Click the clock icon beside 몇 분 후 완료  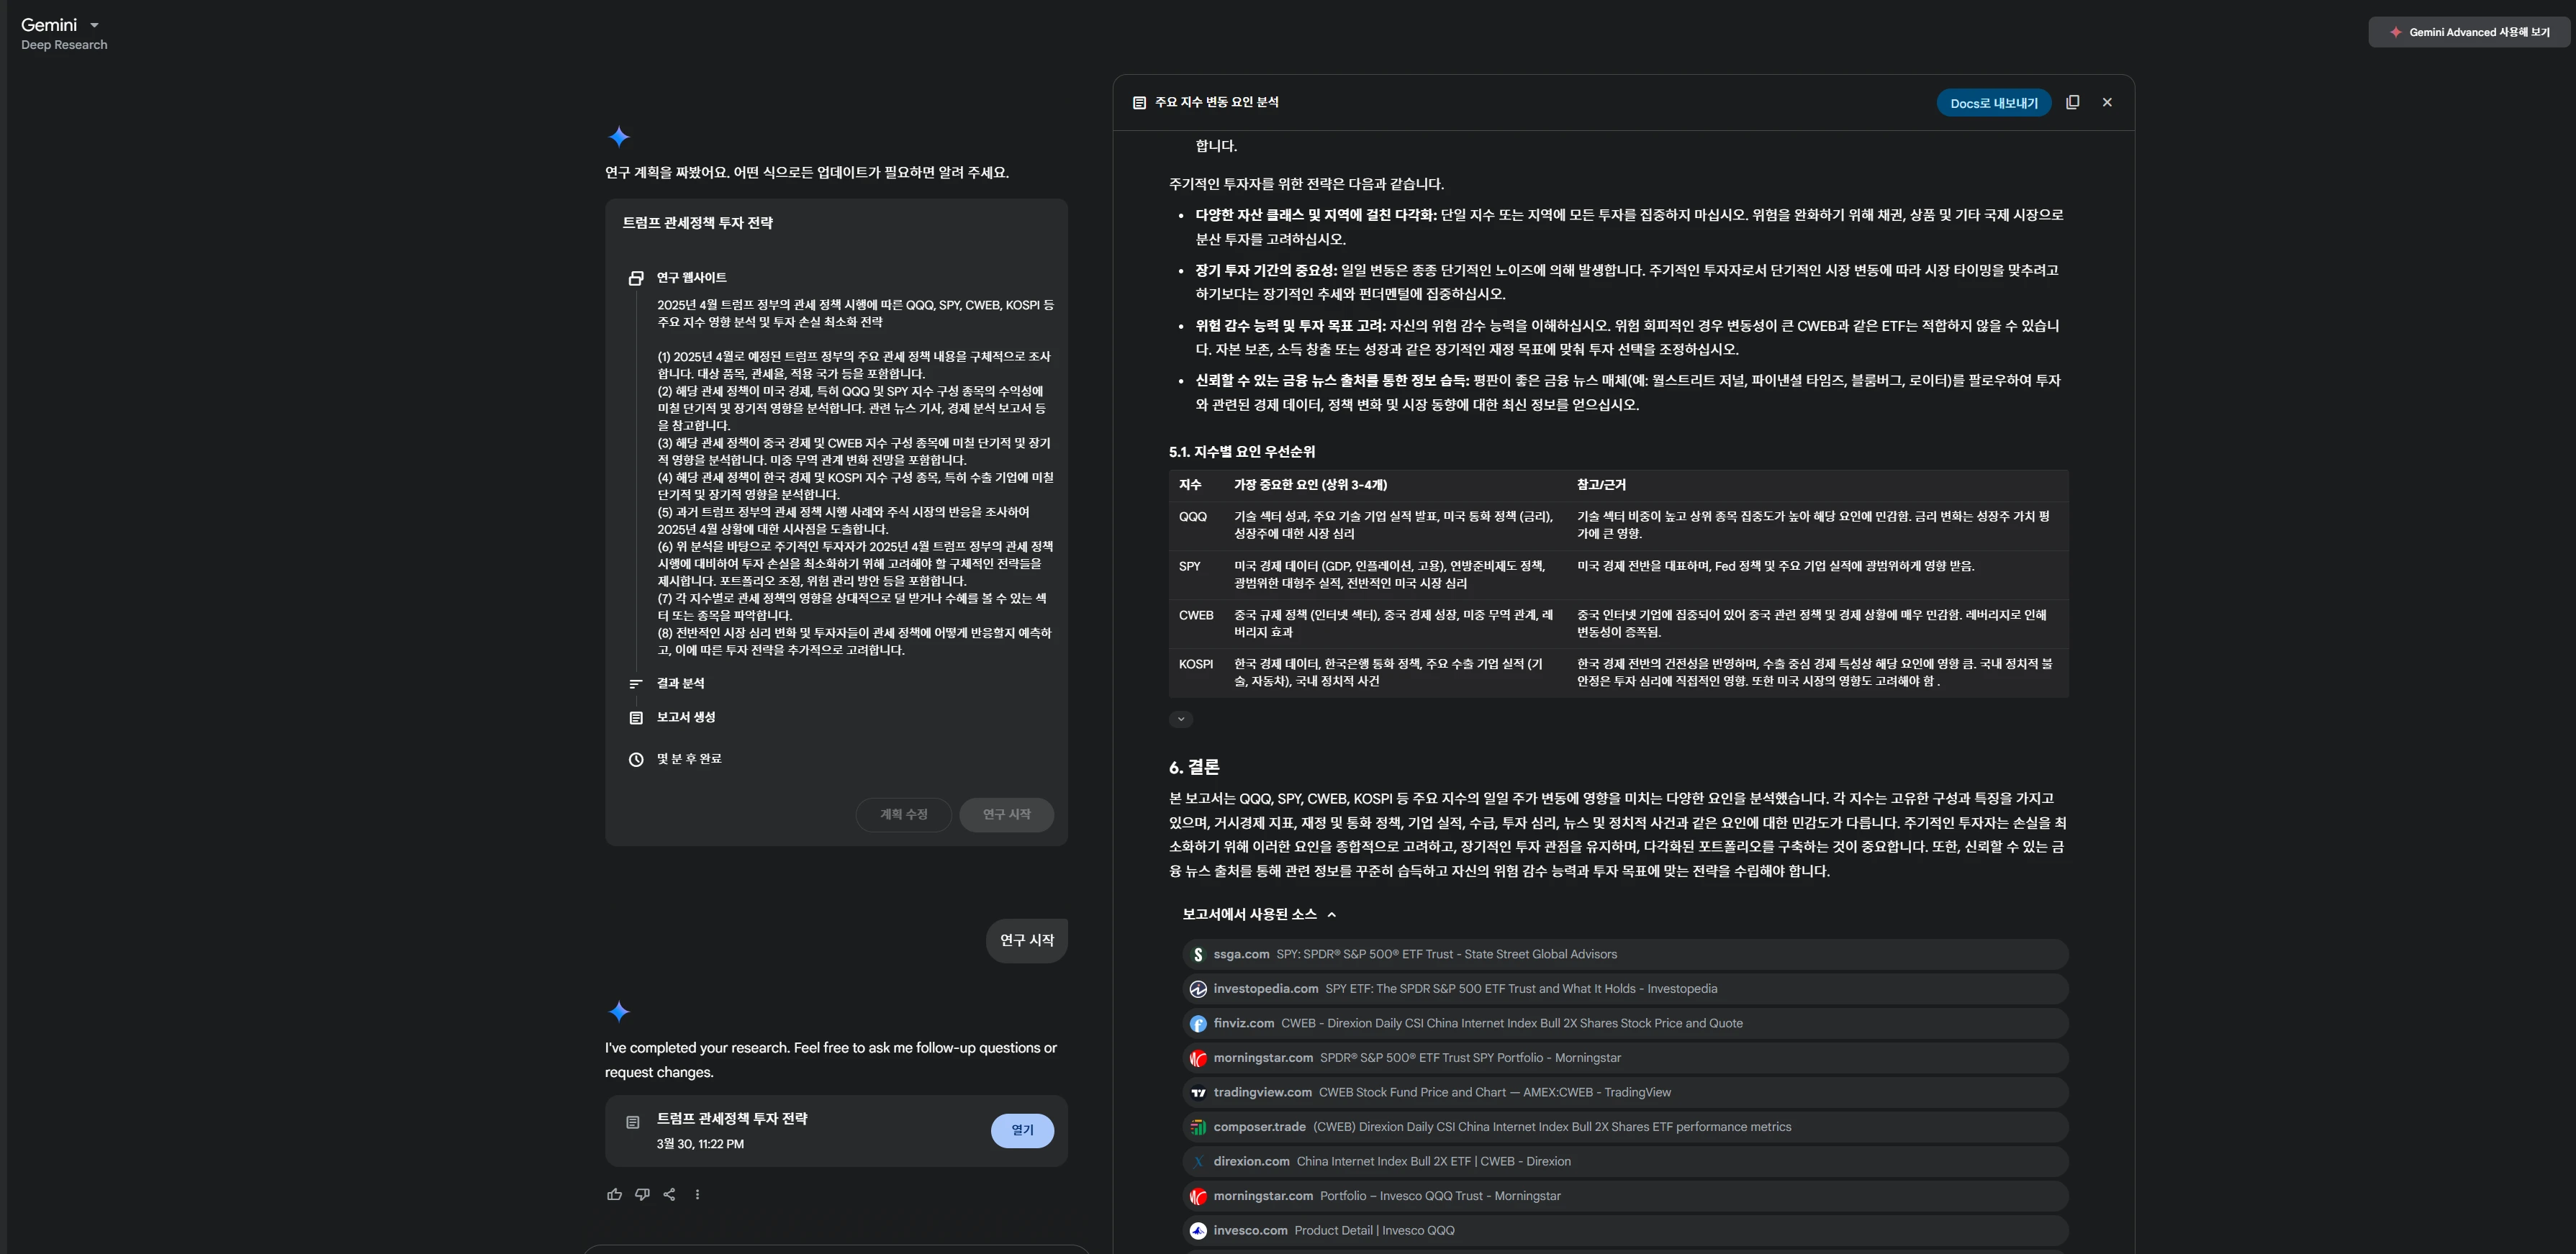tap(636, 760)
